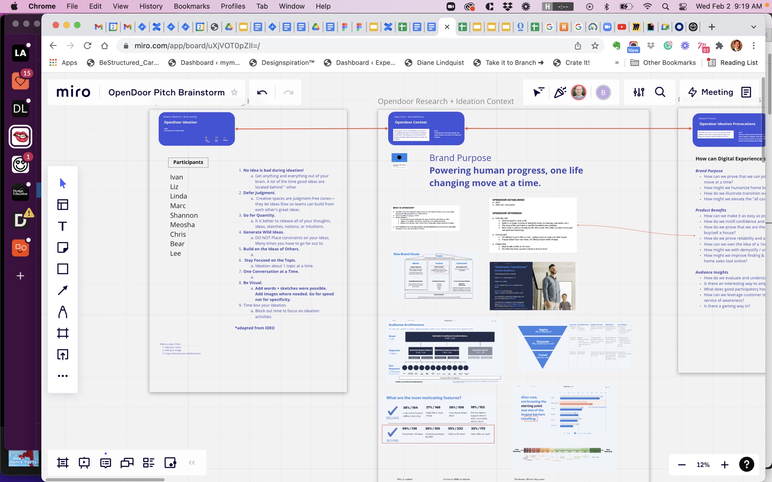Start presentation mode from bottom toolbar
Screen dimensions: 772x482
coord(84,463)
